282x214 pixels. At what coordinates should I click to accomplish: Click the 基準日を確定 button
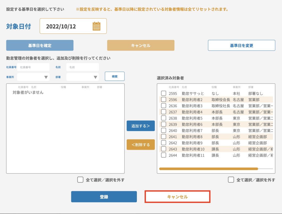click(x=40, y=45)
